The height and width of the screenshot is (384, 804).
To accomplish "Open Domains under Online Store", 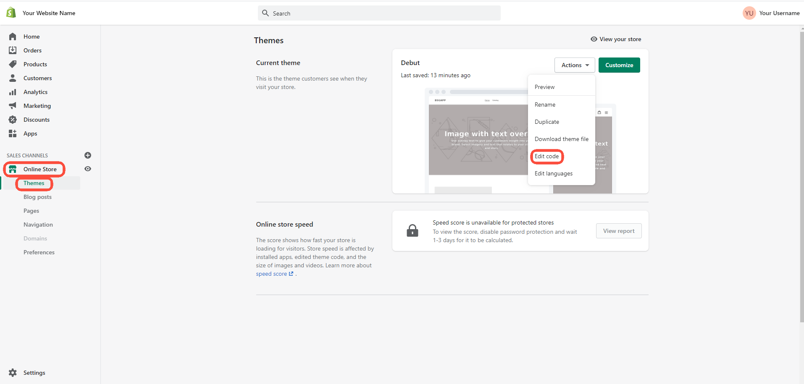I will pos(35,238).
